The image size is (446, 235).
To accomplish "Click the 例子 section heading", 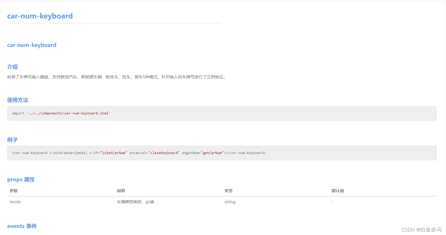I will click(x=13, y=140).
